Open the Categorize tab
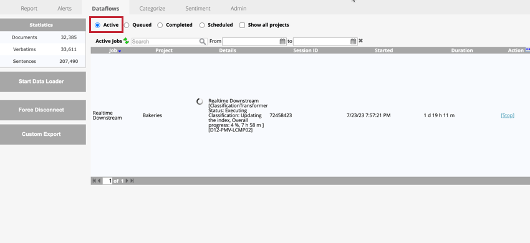The height and width of the screenshot is (243, 530). (152, 9)
